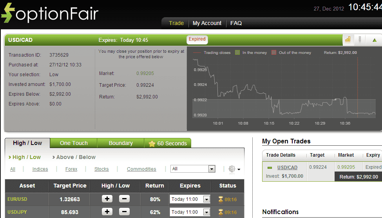
Task: Click the Expired status badge
Action: [197, 39]
